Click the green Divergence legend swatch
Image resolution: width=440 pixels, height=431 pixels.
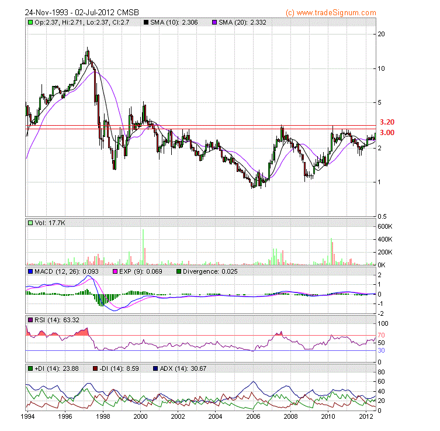[178, 271]
